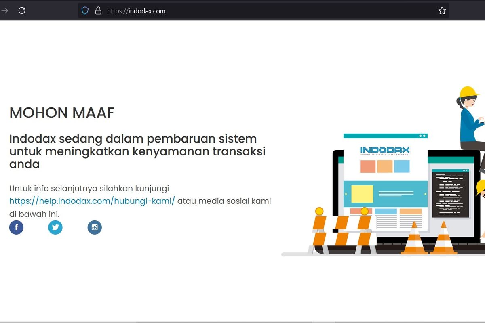Viewport: 485px width, 323px height.
Task: Reload the page with the refresh icon
Action: pos(22,11)
